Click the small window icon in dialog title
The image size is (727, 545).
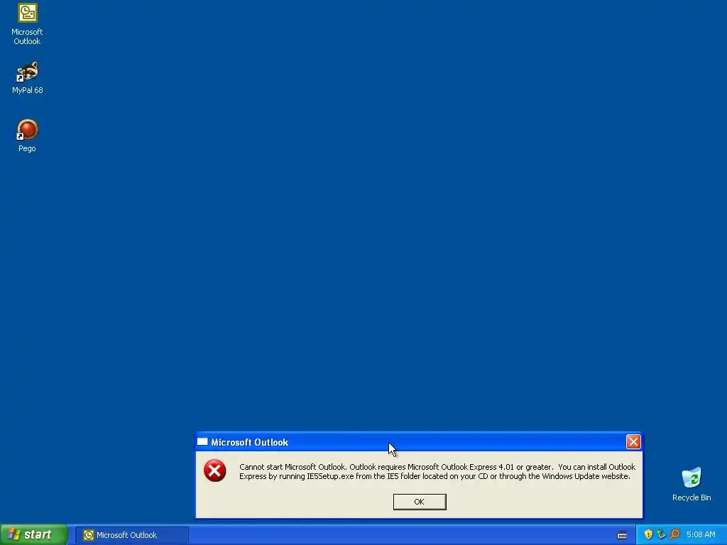pyautogui.click(x=202, y=441)
